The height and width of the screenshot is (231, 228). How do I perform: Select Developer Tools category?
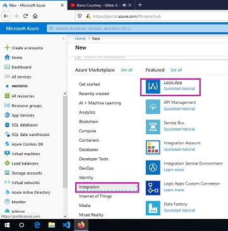pos(93,159)
